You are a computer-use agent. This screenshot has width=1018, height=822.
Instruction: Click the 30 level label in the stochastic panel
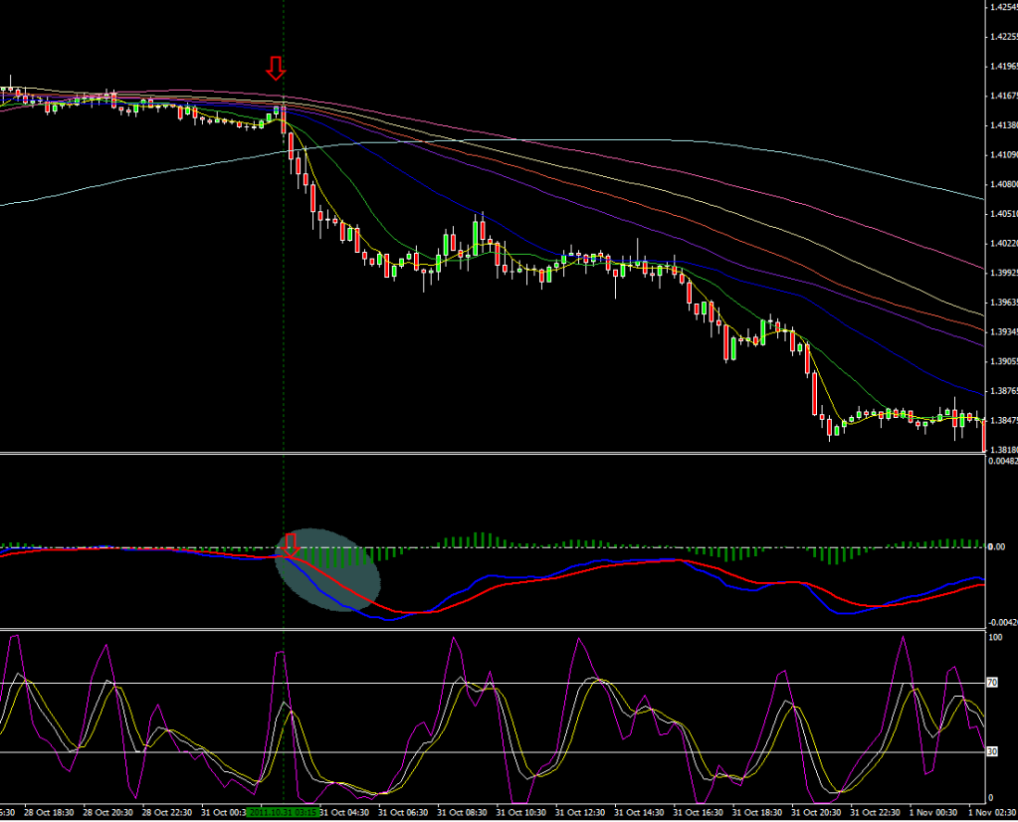[991, 752]
